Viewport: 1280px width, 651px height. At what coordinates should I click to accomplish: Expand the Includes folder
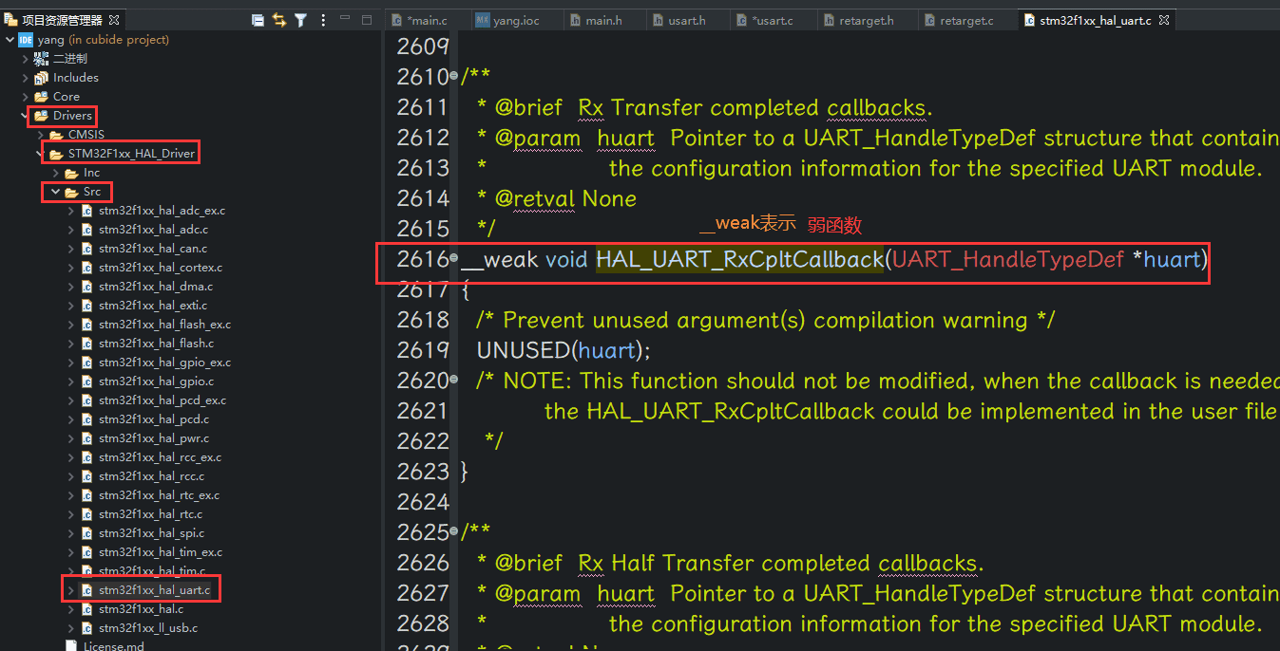(26, 78)
